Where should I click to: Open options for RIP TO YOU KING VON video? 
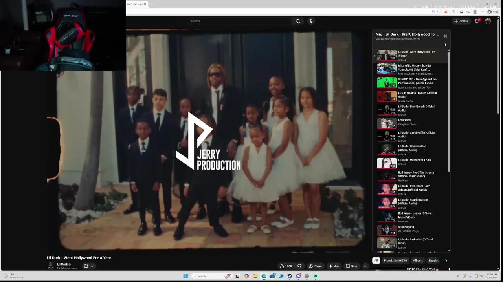tap(449, 269)
